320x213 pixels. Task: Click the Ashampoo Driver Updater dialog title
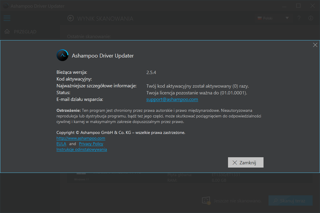point(103,55)
